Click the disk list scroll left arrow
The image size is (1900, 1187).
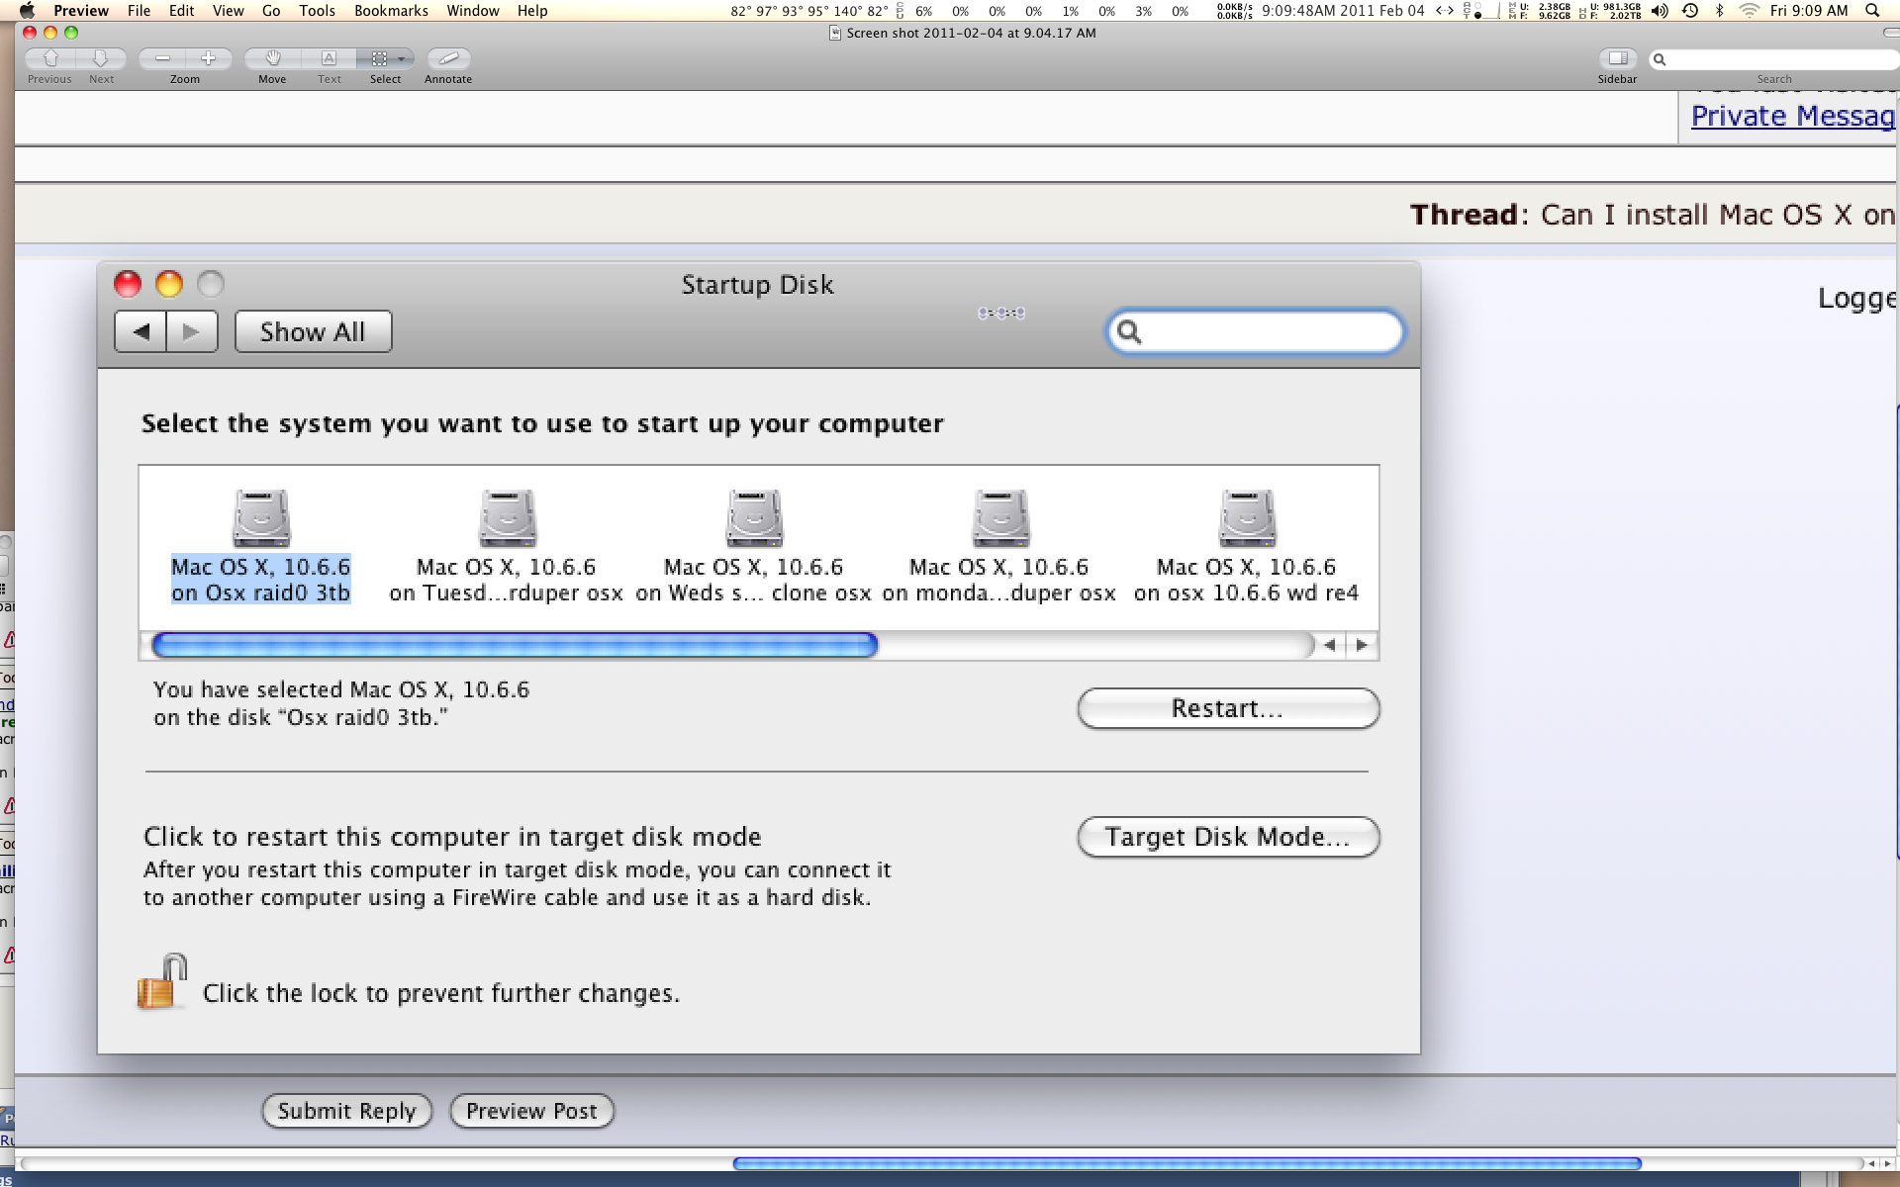[x=1330, y=645]
